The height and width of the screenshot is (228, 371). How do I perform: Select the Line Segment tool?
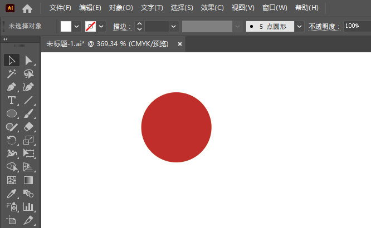tap(29, 101)
